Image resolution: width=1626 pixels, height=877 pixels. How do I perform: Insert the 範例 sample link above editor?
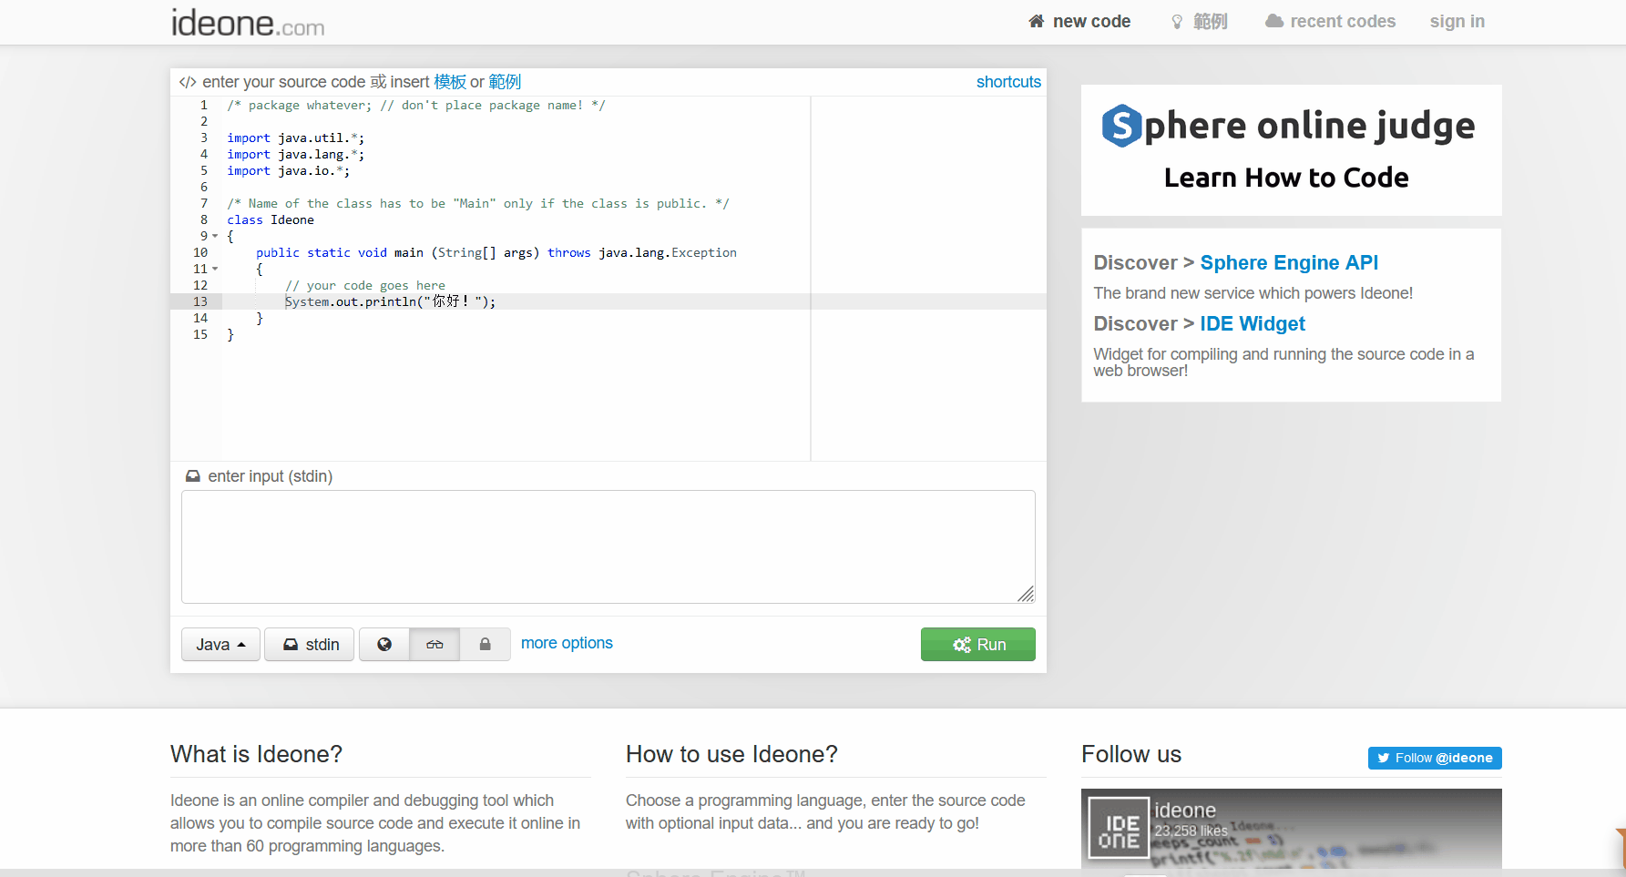tap(505, 82)
